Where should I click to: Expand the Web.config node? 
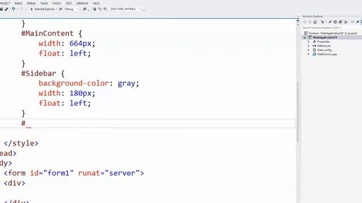[x=309, y=50]
